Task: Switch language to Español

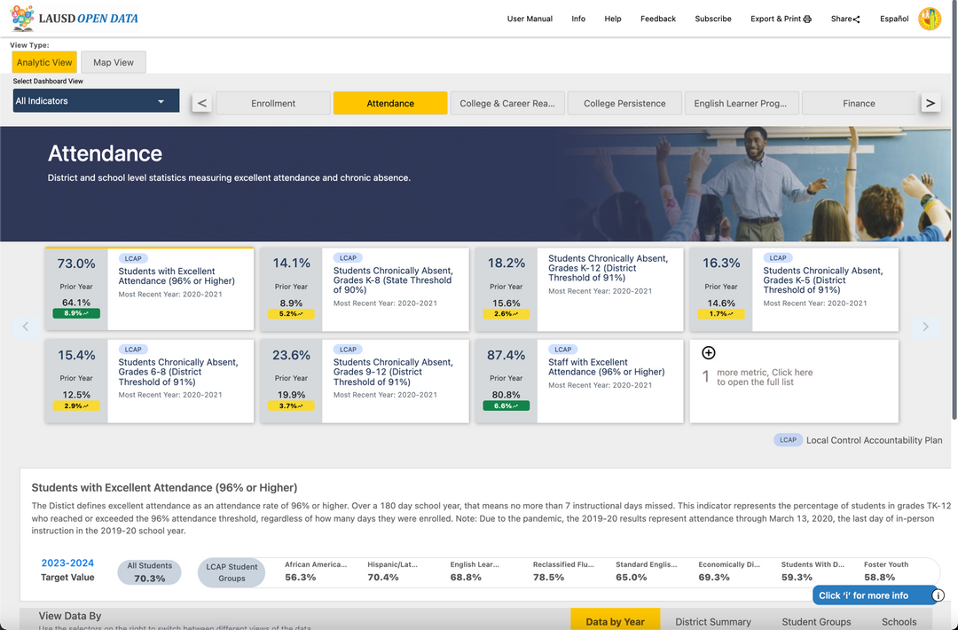Action: [x=894, y=19]
